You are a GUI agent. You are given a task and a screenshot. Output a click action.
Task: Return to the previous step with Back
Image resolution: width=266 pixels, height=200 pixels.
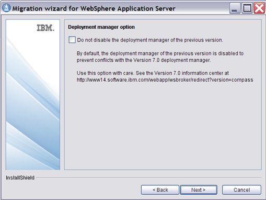pos(160,190)
